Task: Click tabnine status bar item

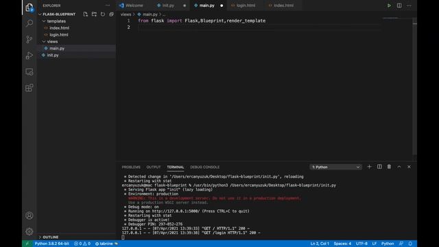Action: coord(106,244)
